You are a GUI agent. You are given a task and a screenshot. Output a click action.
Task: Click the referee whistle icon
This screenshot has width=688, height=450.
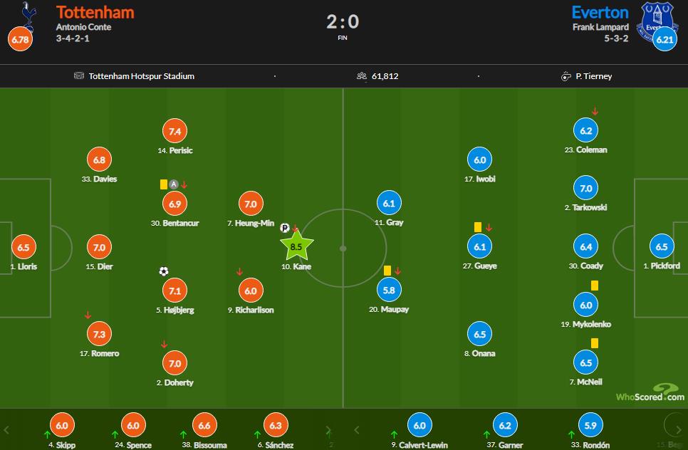pos(566,76)
